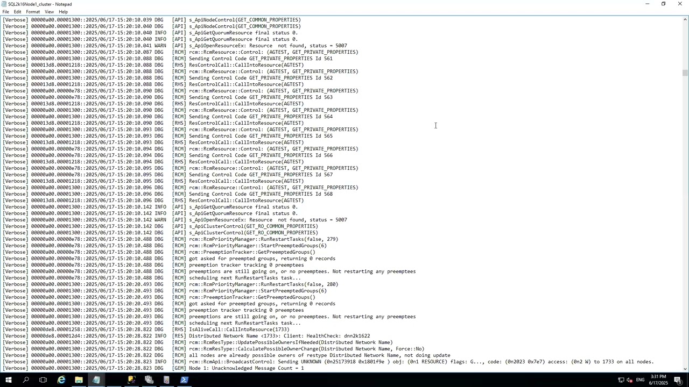Screen dimensions: 689x387
Task: Open taskbar Search magnifier
Action: pyautogui.click(x=26, y=380)
